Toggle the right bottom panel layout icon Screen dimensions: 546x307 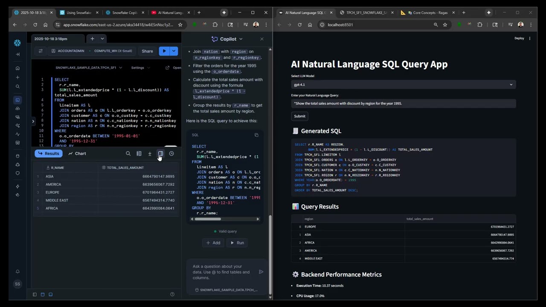pos(50,294)
